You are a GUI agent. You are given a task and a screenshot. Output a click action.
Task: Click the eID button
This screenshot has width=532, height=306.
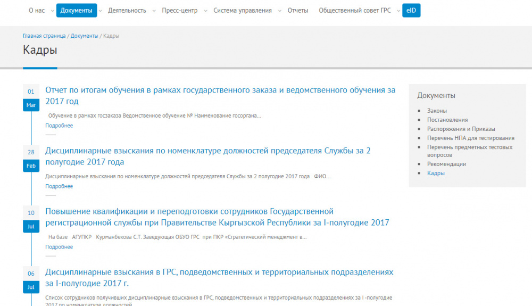tap(411, 11)
